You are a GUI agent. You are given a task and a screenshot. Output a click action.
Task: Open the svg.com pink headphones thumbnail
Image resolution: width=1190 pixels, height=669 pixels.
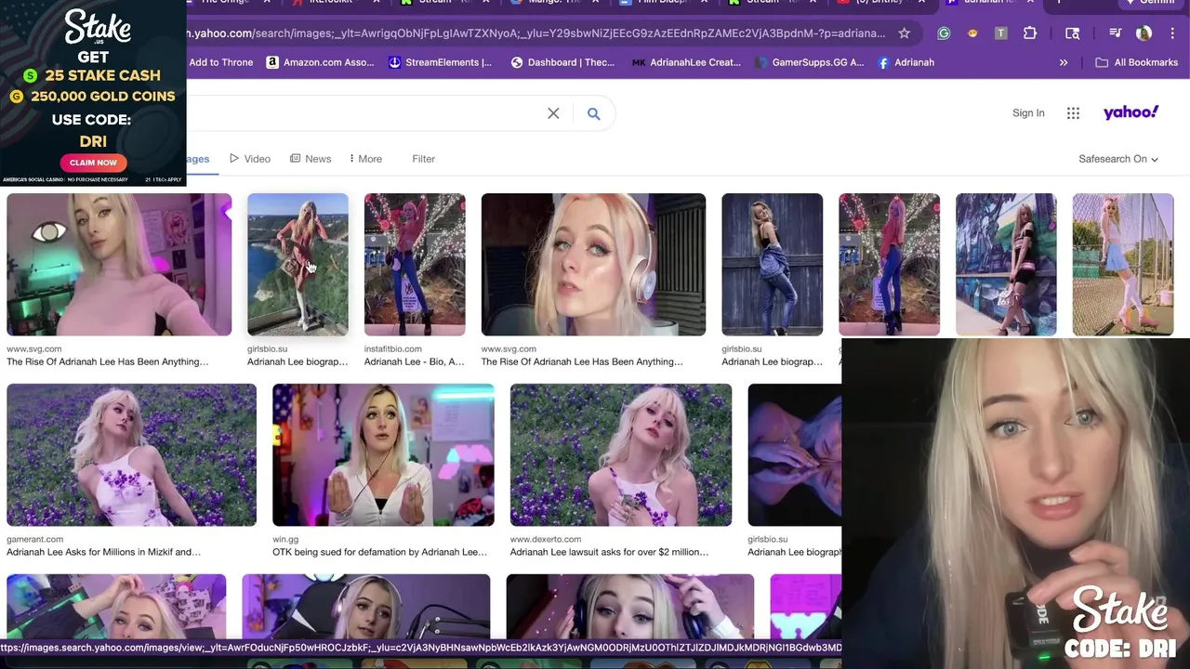click(x=593, y=265)
